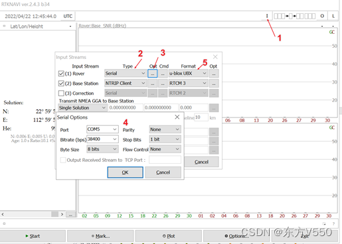Viewport: 342px width, 244px height.
Task: Open Stop Bits 1 bit dropdown
Action: tap(165, 139)
